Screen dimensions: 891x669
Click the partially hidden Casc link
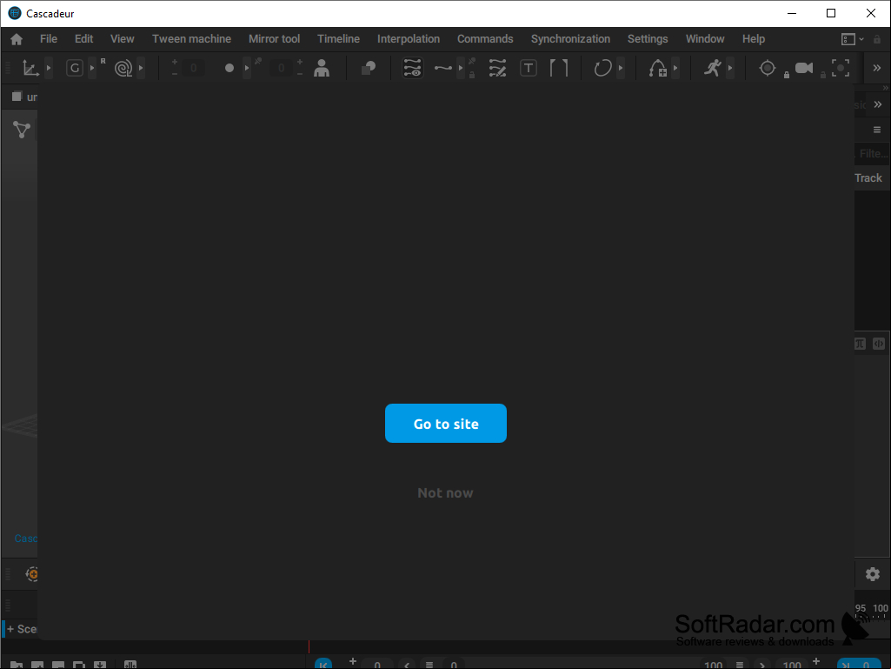click(25, 539)
